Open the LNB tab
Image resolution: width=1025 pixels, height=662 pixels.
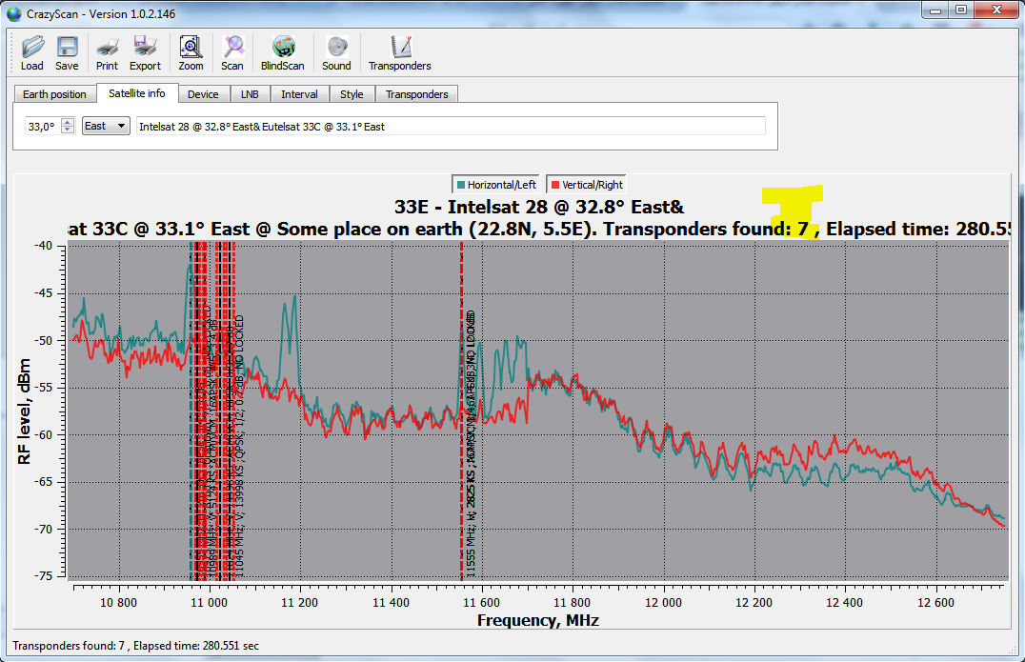250,94
